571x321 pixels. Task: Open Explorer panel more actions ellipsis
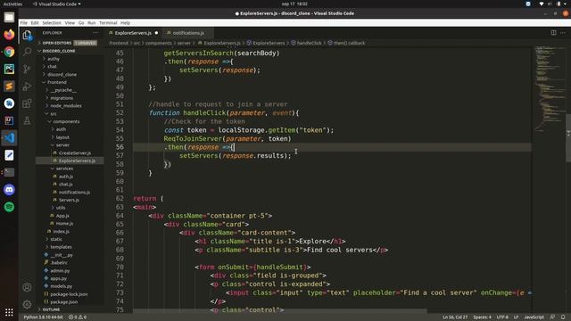pos(95,33)
